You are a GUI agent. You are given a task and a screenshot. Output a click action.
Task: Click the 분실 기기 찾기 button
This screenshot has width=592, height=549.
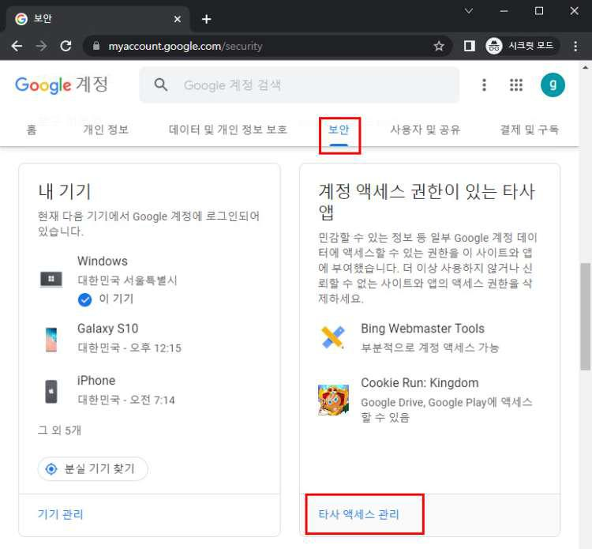(92, 469)
